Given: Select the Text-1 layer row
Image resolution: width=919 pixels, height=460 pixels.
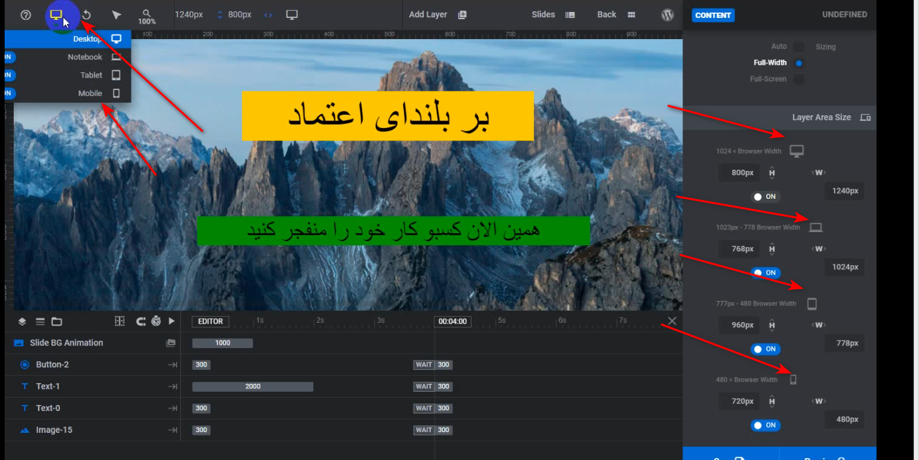Looking at the screenshot, I should point(92,386).
